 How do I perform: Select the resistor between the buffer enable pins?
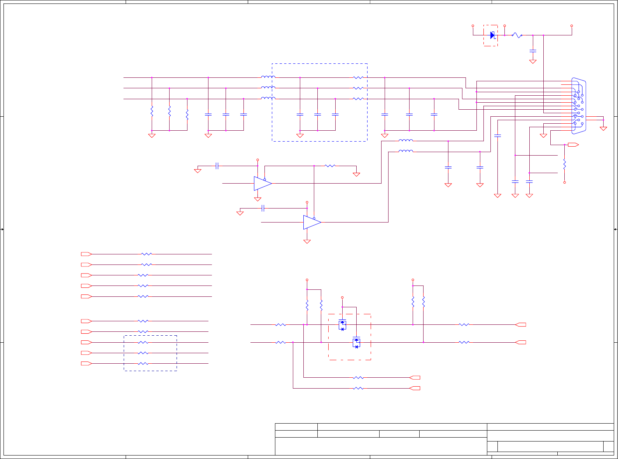coord(330,166)
